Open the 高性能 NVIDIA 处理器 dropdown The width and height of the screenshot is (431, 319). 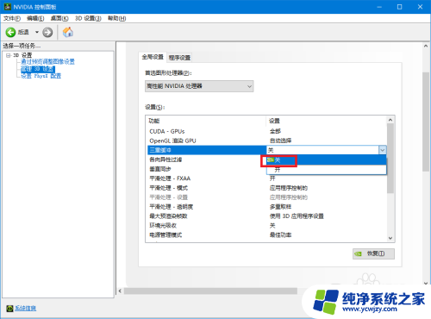pos(199,86)
